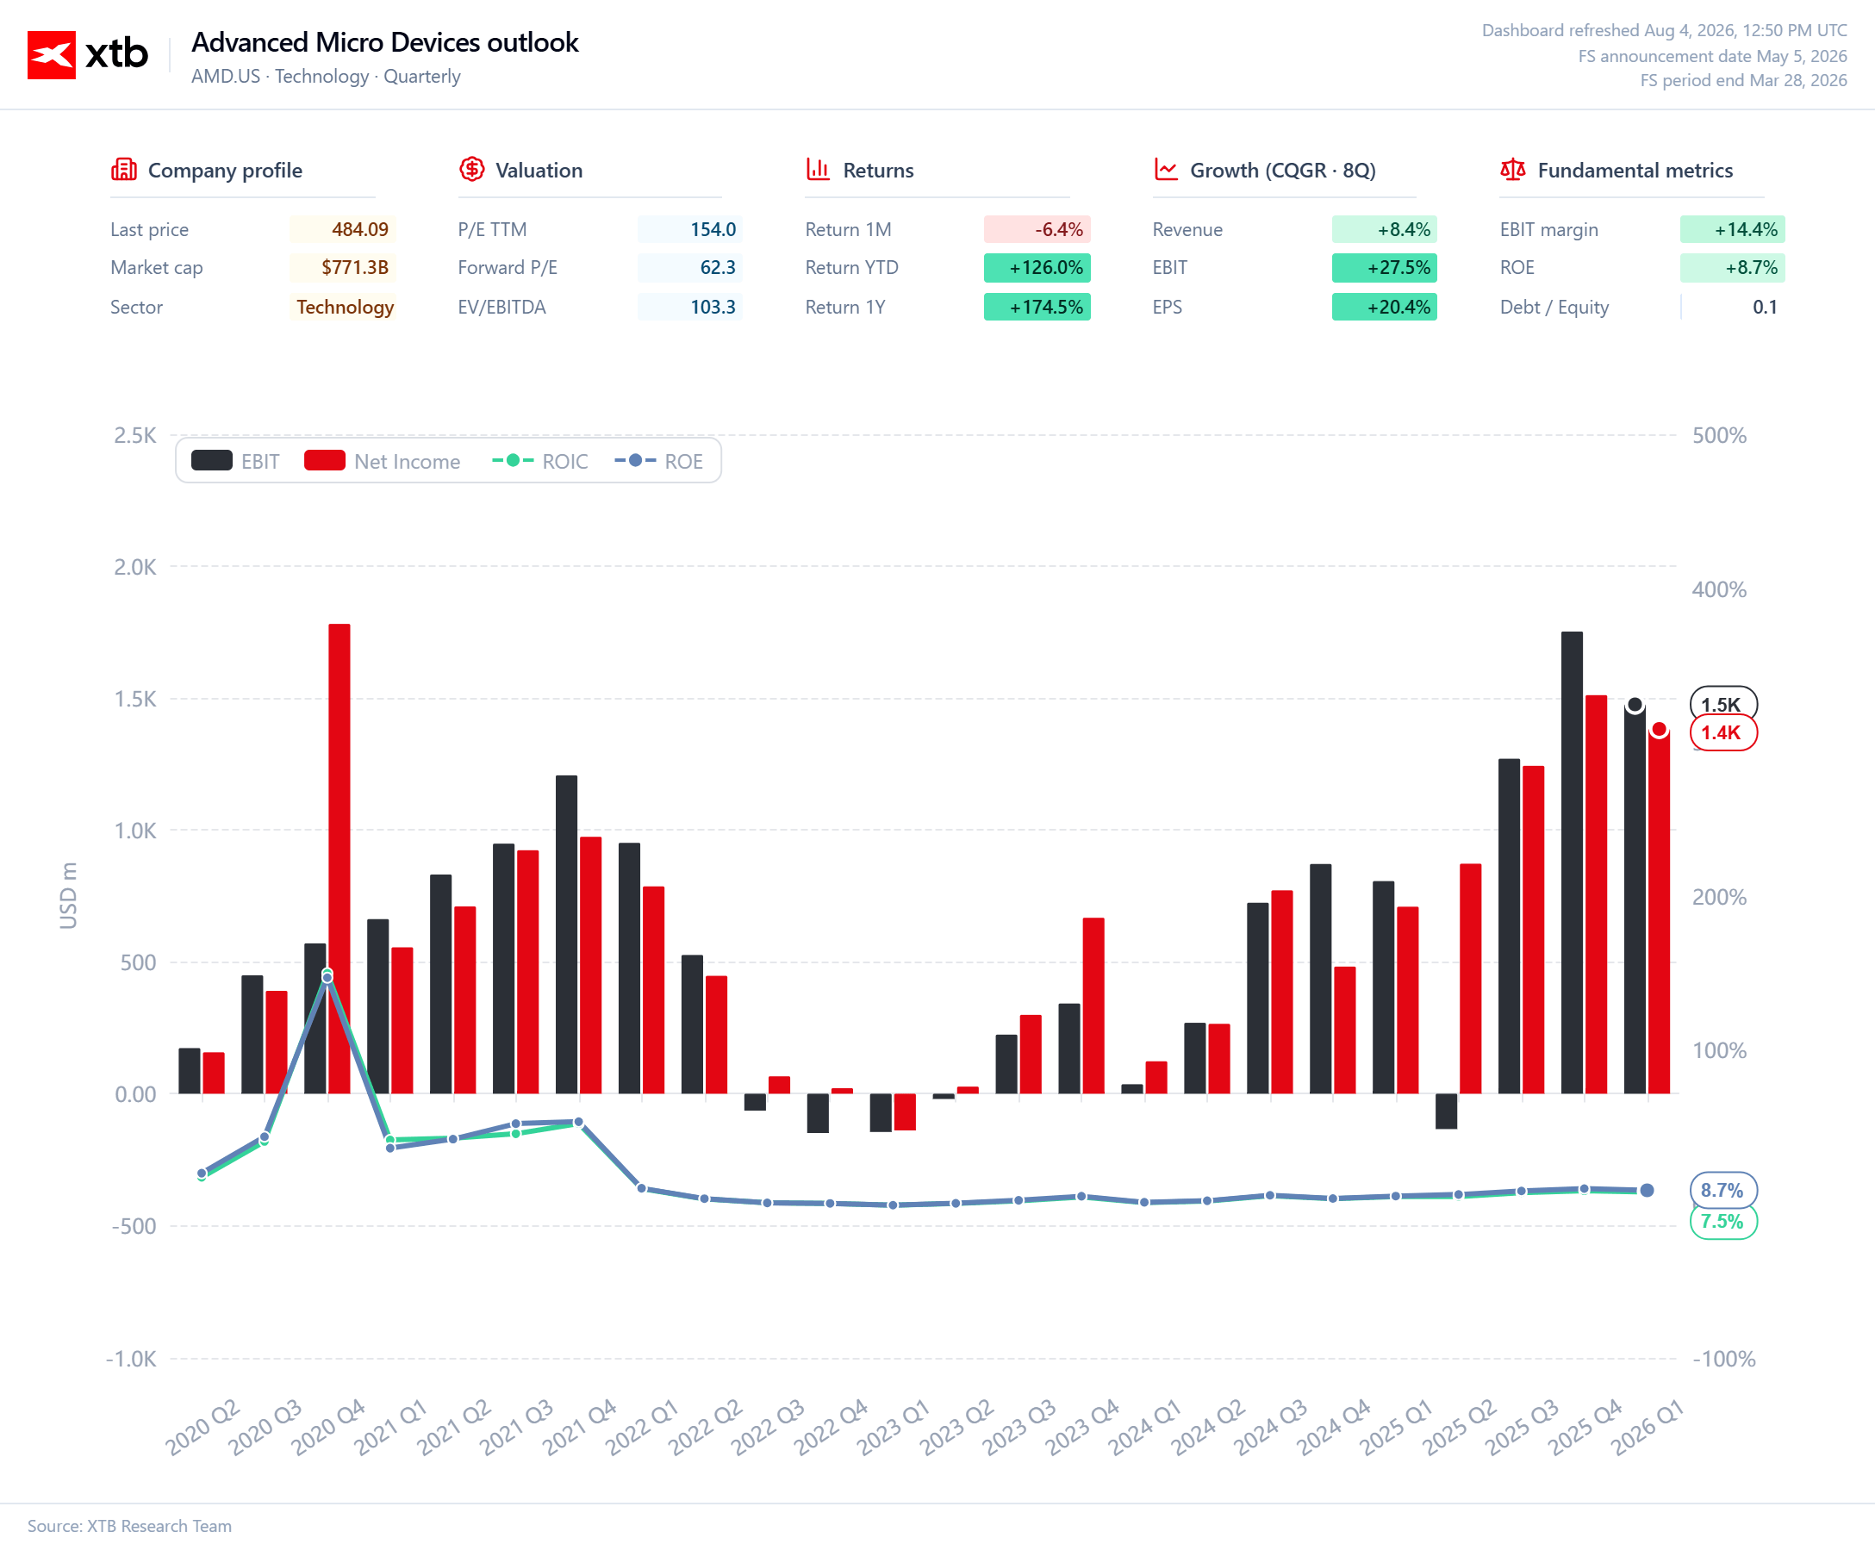Click the last ROE point at 2026 Q1
The height and width of the screenshot is (1544, 1875).
[1648, 1190]
